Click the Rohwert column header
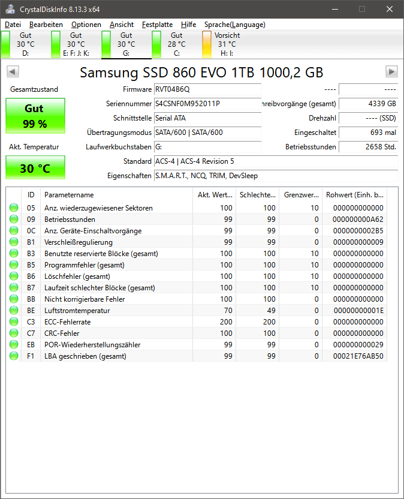The image size is (404, 499). tap(355, 195)
